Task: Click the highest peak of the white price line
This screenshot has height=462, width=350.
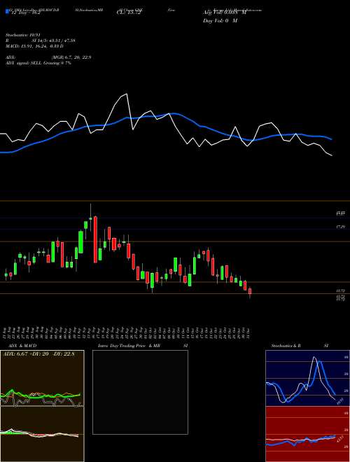Action: [127, 94]
